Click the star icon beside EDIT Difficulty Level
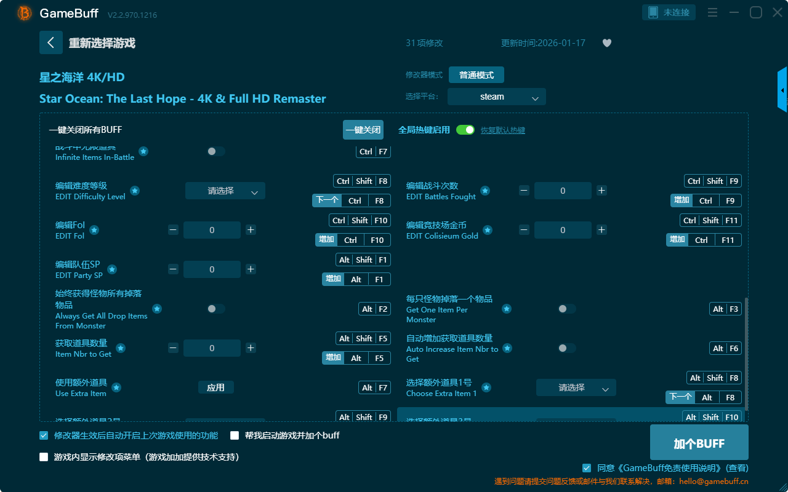 pyautogui.click(x=135, y=191)
